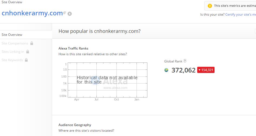Click the yellow warning icon about site metrics
Image resolution: width=256 pixels, height=136 pixels.
coord(210,6)
